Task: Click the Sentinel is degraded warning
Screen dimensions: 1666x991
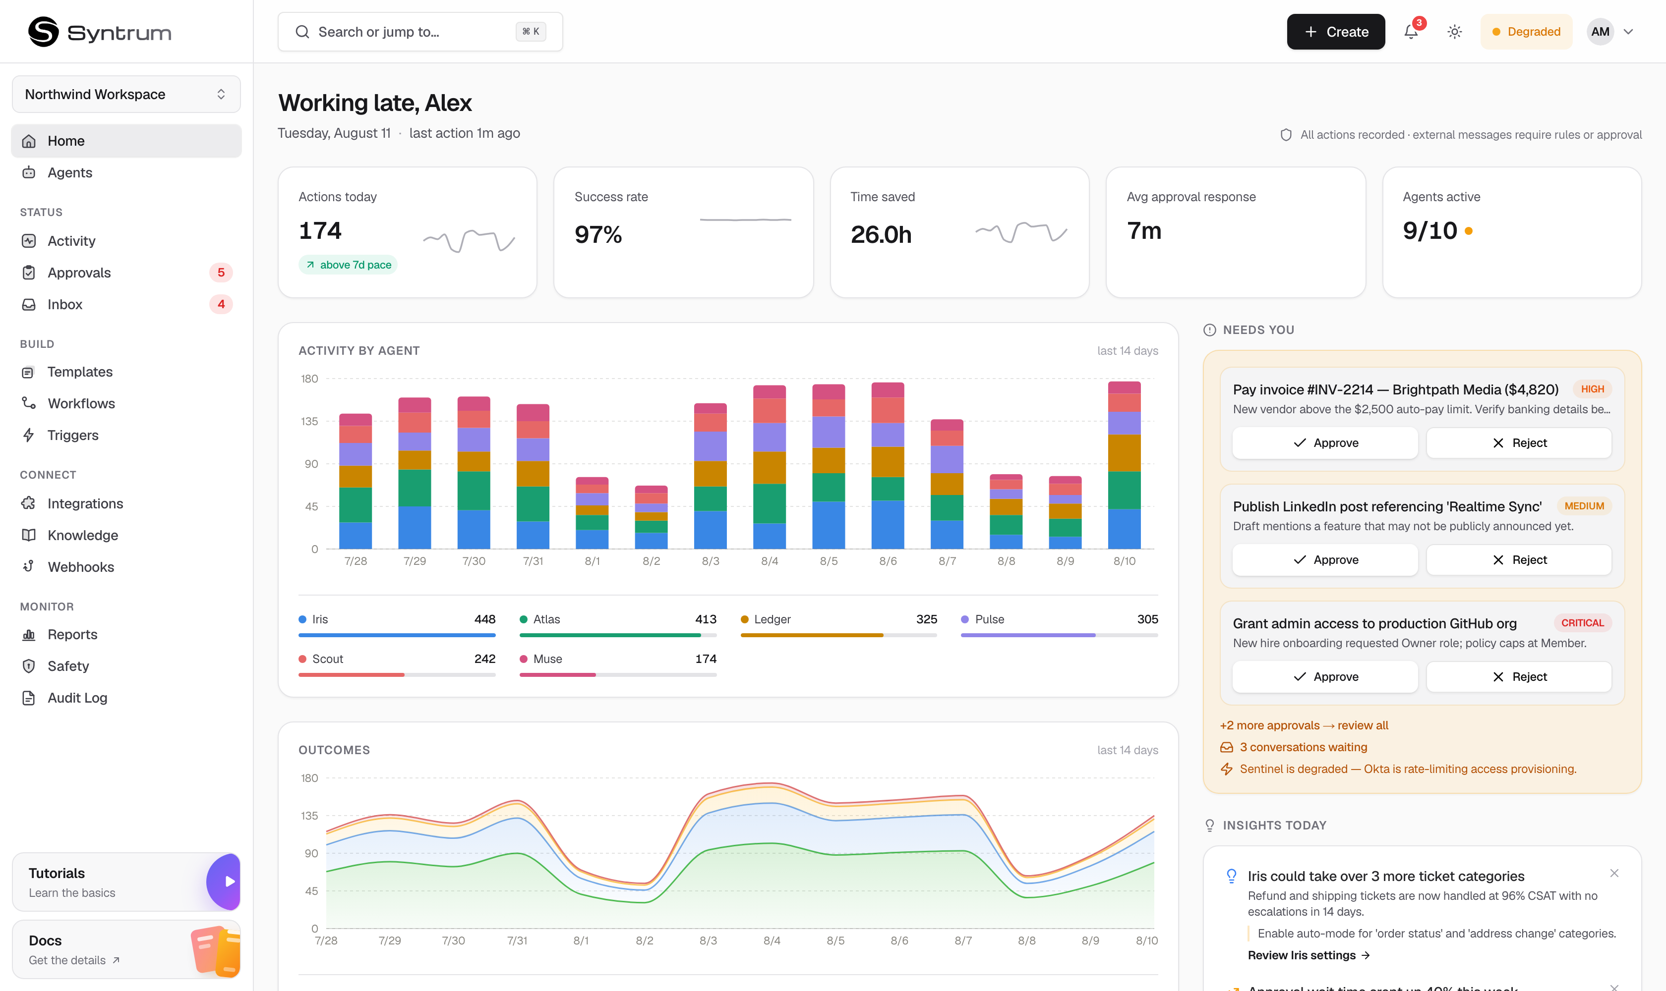Action: tap(1398, 770)
